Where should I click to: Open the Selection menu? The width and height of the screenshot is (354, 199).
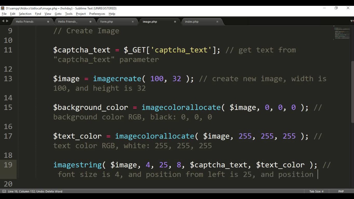(x=25, y=14)
